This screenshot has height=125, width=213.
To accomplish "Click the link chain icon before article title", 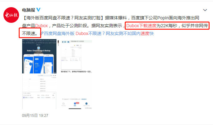I will pos(42,33).
